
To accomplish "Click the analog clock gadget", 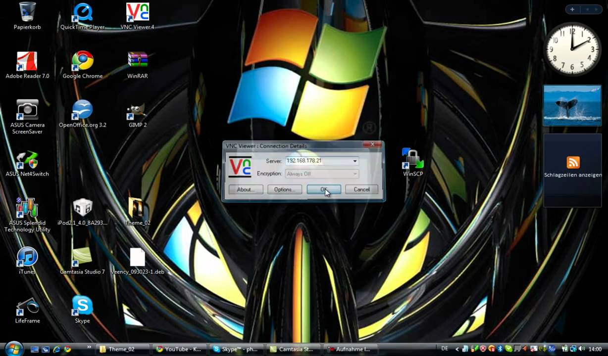I will click(x=572, y=49).
